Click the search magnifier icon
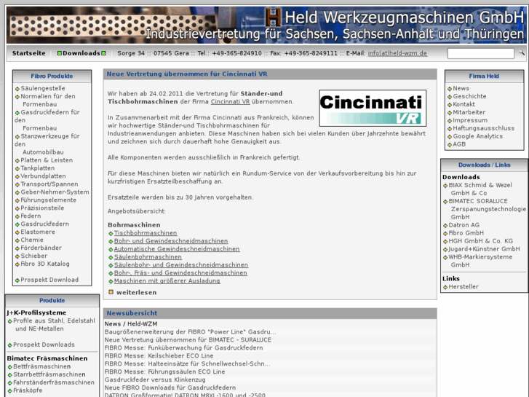 tap(522, 52)
